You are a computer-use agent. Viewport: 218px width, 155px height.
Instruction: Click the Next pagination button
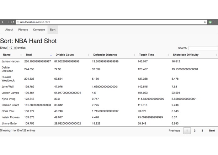[212, 131]
